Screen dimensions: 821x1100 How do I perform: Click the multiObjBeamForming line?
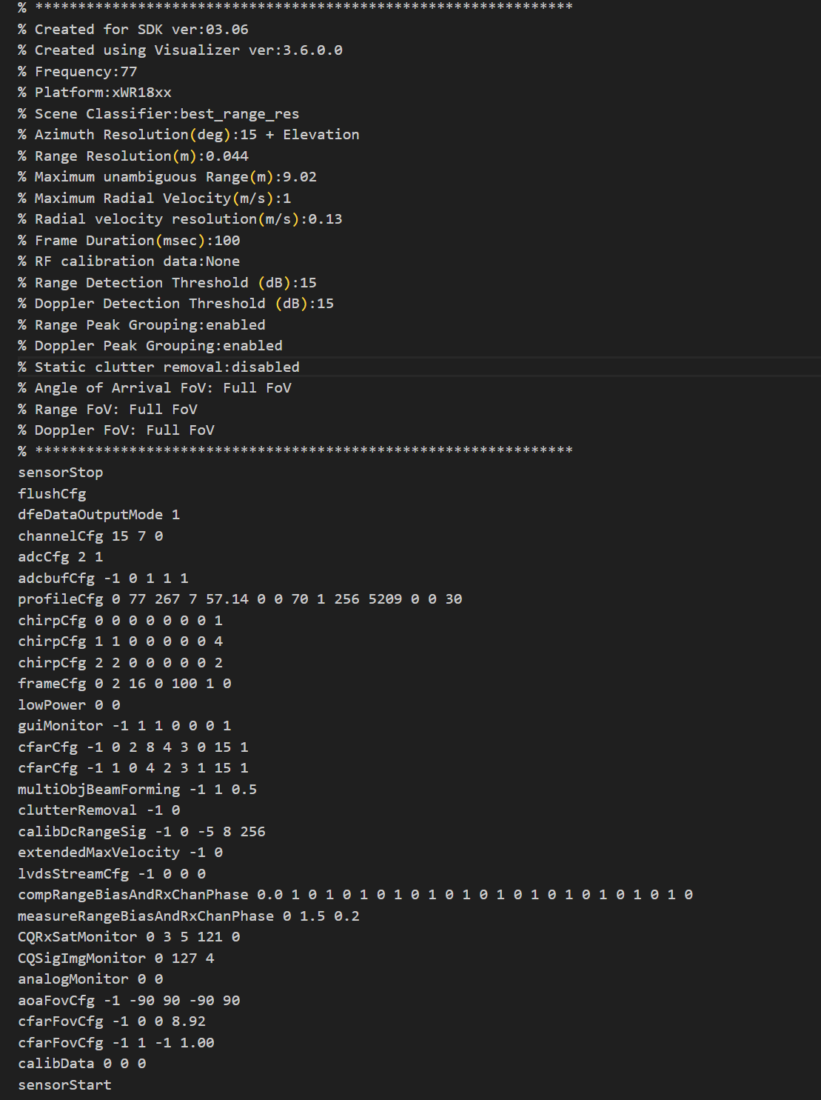pyautogui.click(x=137, y=790)
